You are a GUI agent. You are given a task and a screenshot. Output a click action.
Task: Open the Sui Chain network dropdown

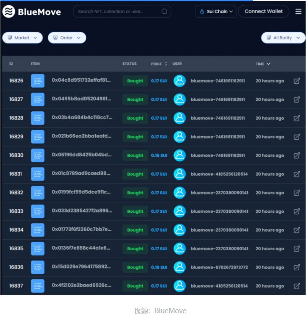pyautogui.click(x=216, y=11)
